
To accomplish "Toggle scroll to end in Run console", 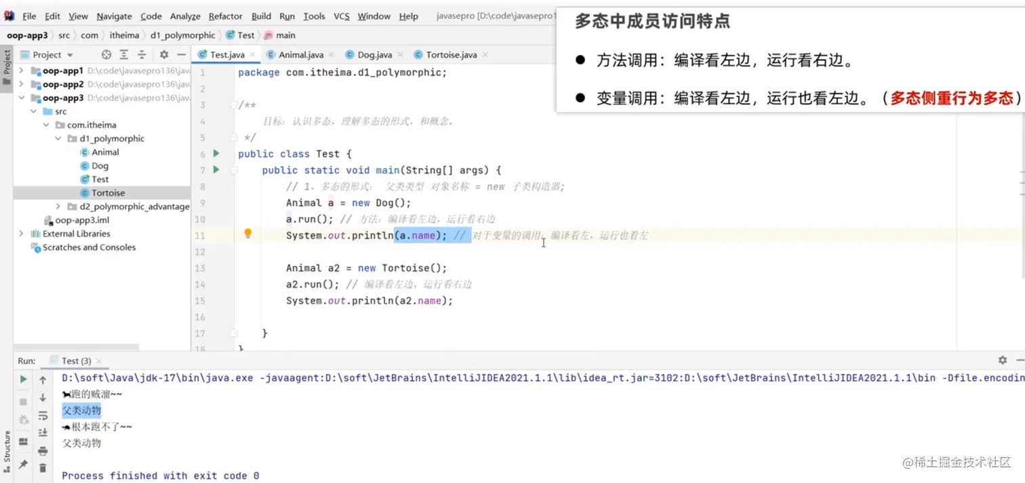I will coord(43,432).
